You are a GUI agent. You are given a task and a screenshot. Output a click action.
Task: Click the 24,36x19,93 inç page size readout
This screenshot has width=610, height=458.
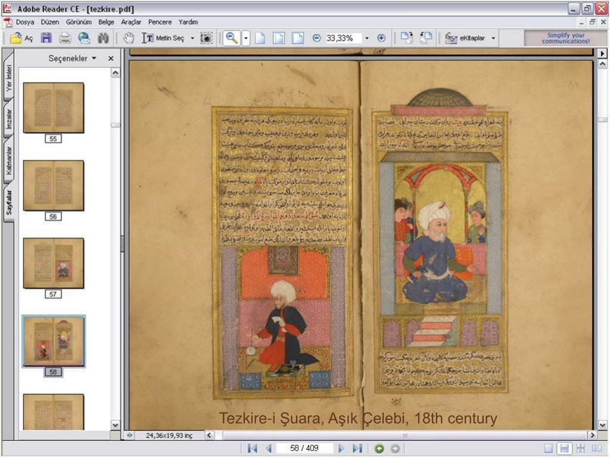[x=169, y=435]
